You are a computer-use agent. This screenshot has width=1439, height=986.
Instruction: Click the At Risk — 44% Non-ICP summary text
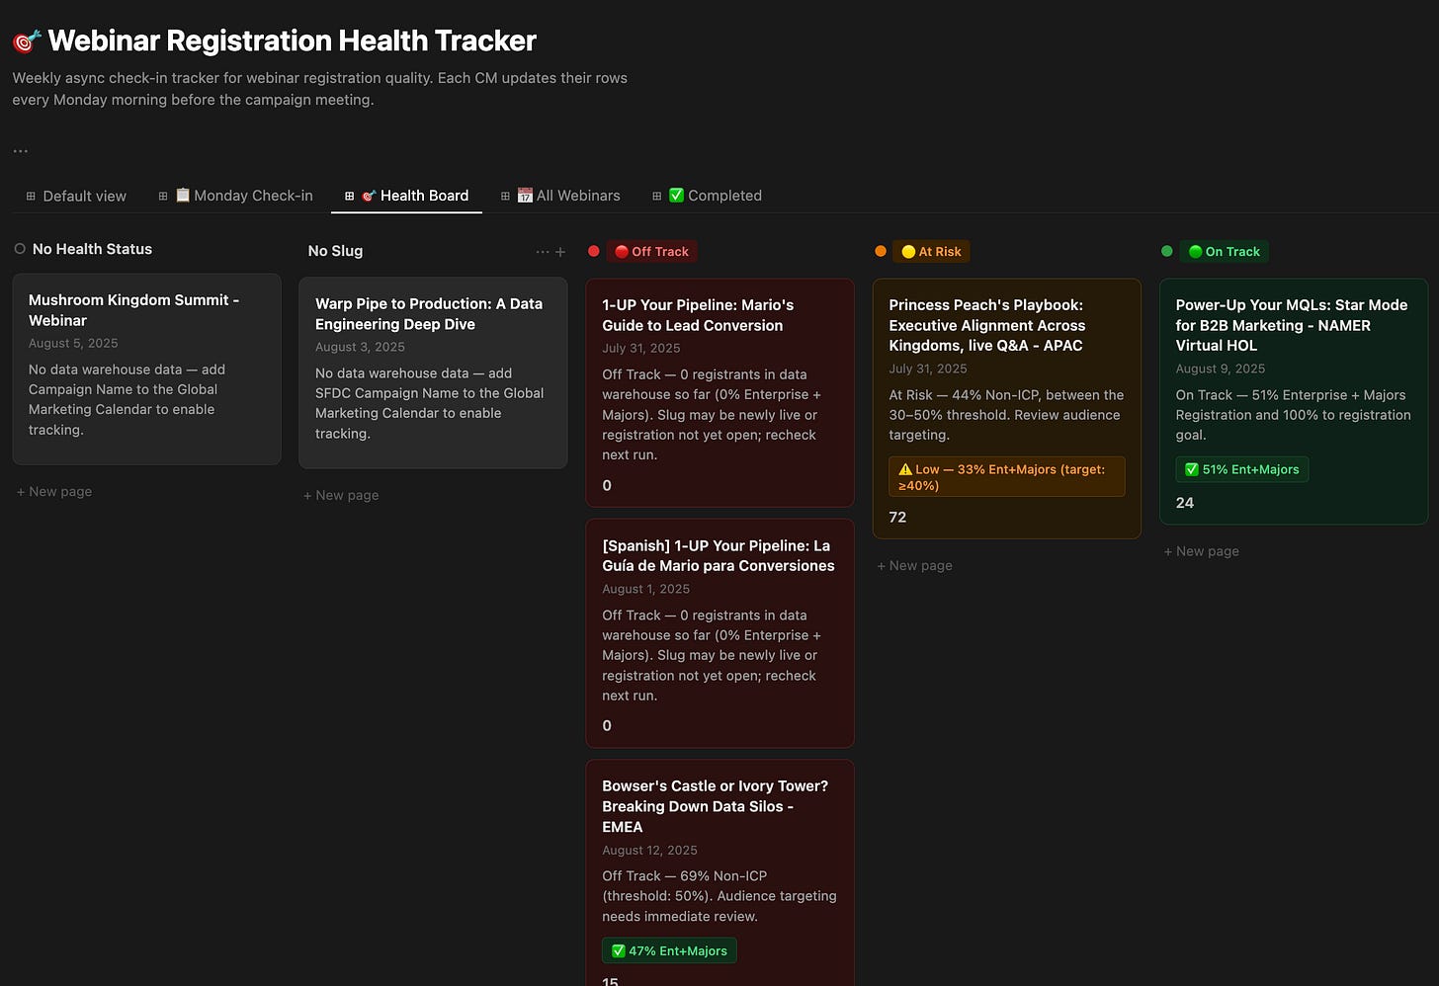click(x=1006, y=415)
